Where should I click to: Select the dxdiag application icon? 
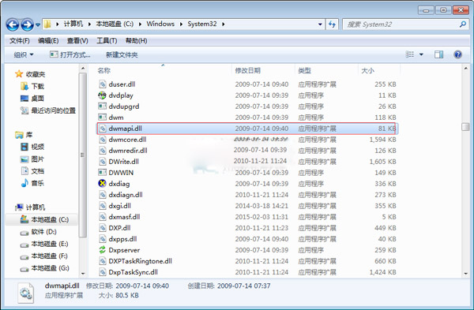pyautogui.click(x=102, y=183)
